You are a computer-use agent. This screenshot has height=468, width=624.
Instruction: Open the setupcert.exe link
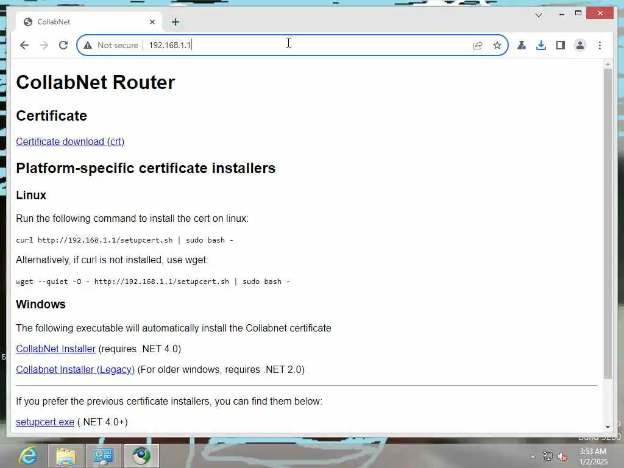[x=45, y=422]
